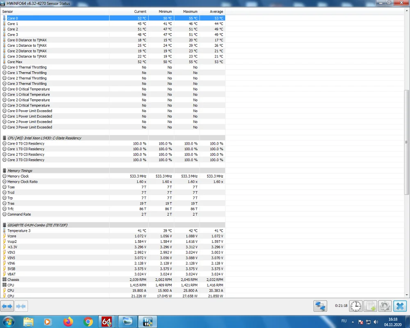
Task: Open the clock showing 16:18
Action: tap(393, 322)
